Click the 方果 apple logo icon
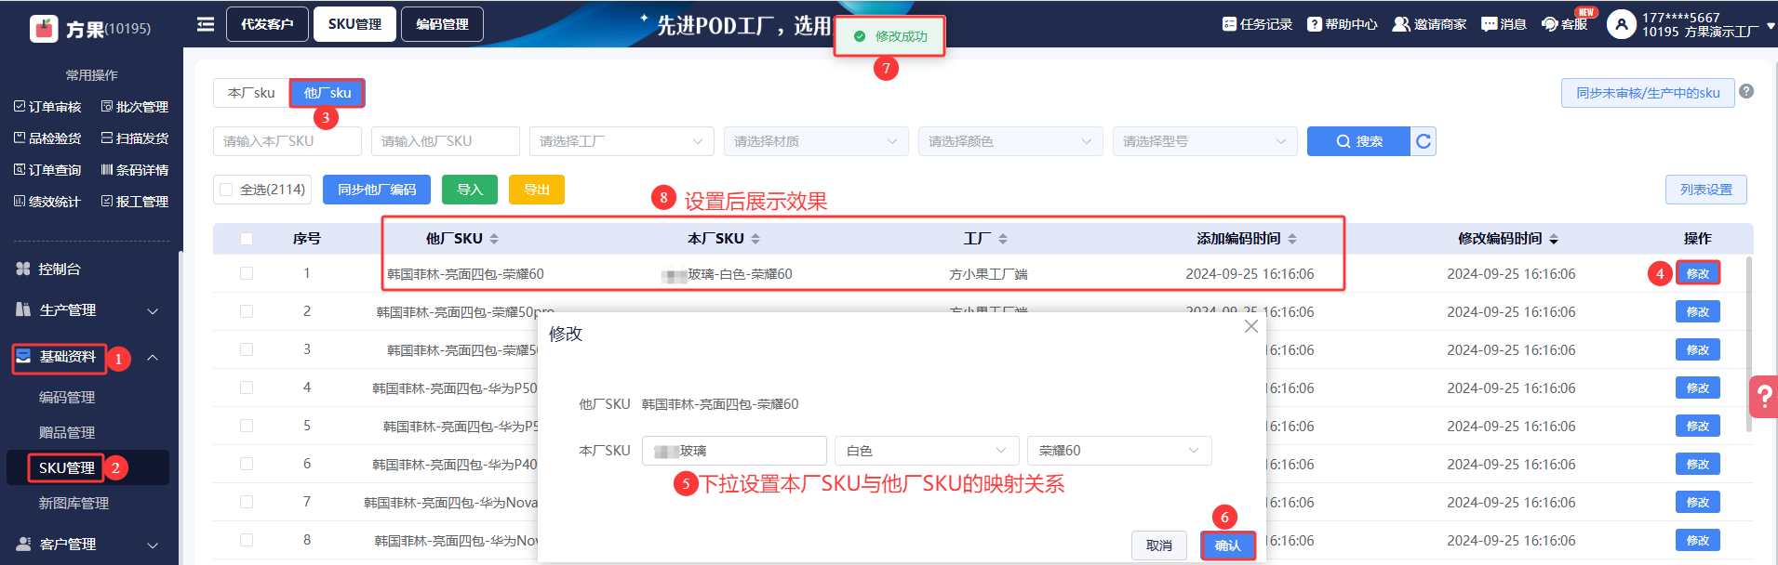The image size is (1778, 565). 44,29
